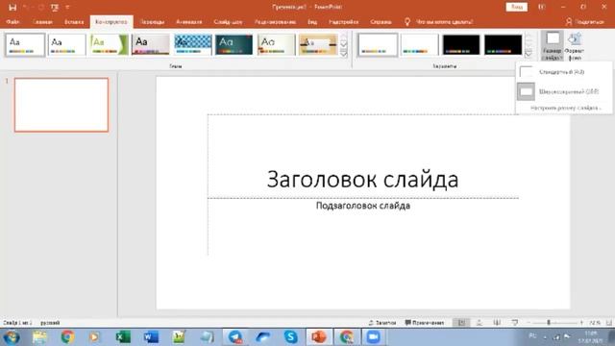Image resolution: width=615 pixels, height=346 pixels.
Task: Switch to Reading view in status bar
Action: pyautogui.click(x=497, y=323)
